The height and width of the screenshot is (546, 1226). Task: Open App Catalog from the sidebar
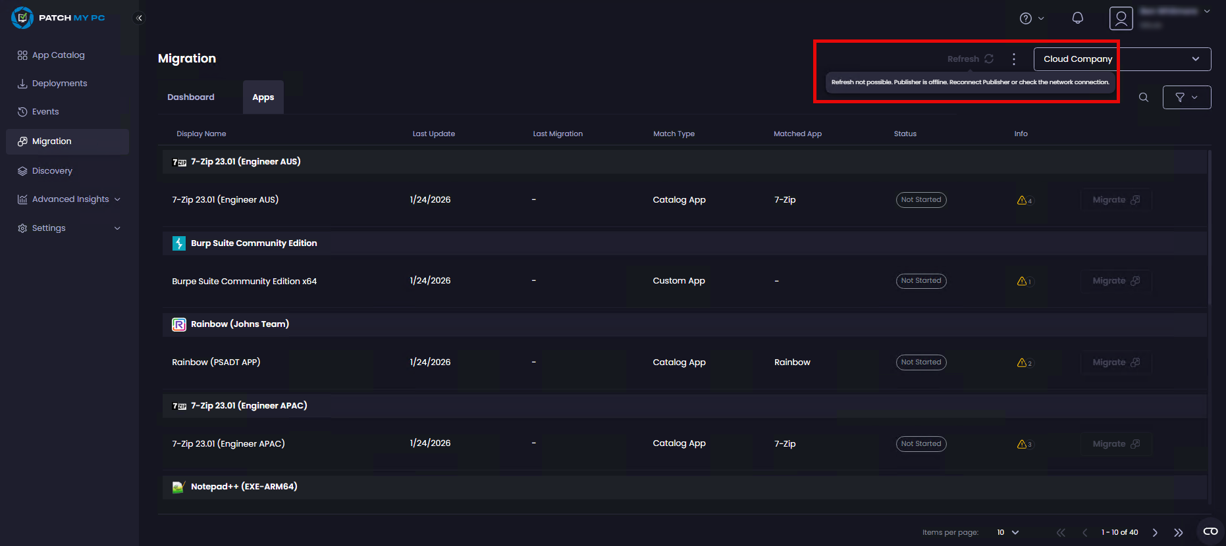(58, 55)
